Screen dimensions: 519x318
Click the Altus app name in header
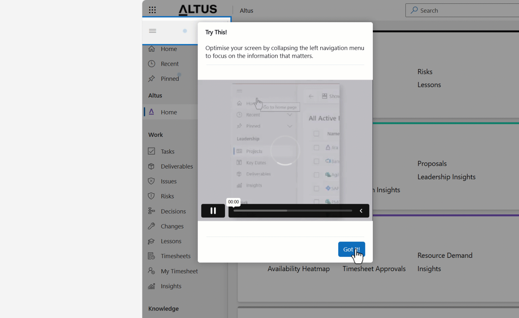pos(246,11)
